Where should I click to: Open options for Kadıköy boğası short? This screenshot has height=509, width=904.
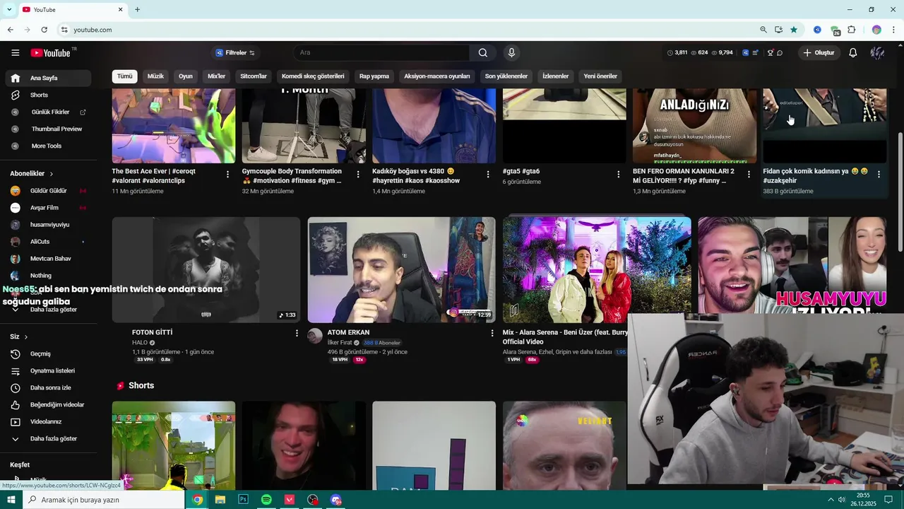[488, 174]
